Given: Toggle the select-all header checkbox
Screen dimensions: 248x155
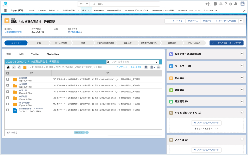Looking at the screenshot, I should point(7,73).
